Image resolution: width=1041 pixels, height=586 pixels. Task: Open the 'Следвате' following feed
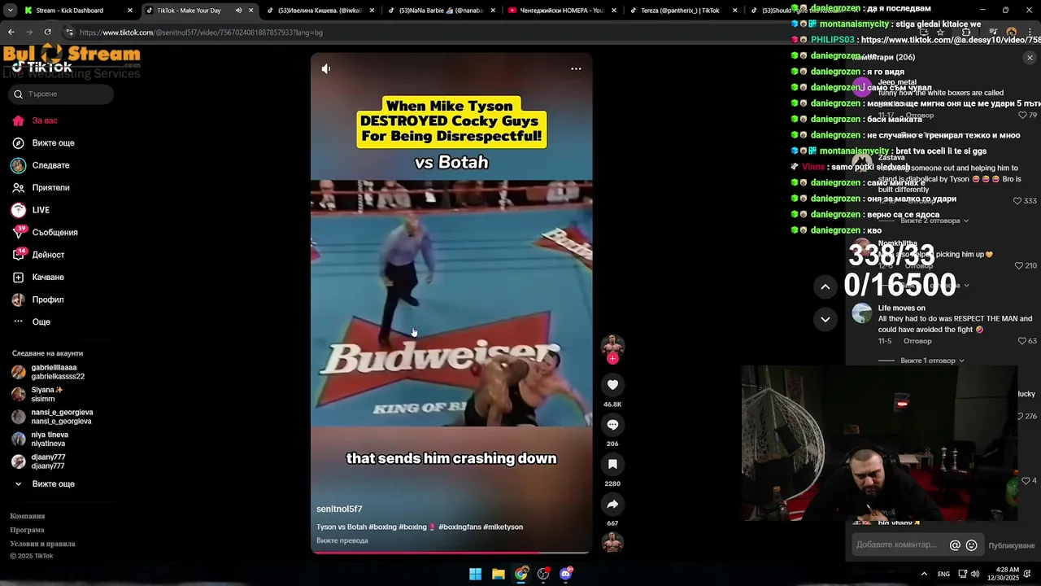click(x=50, y=165)
